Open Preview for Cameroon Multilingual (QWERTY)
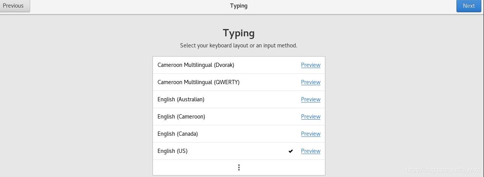The height and width of the screenshot is (177, 484). pyautogui.click(x=310, y=82)
